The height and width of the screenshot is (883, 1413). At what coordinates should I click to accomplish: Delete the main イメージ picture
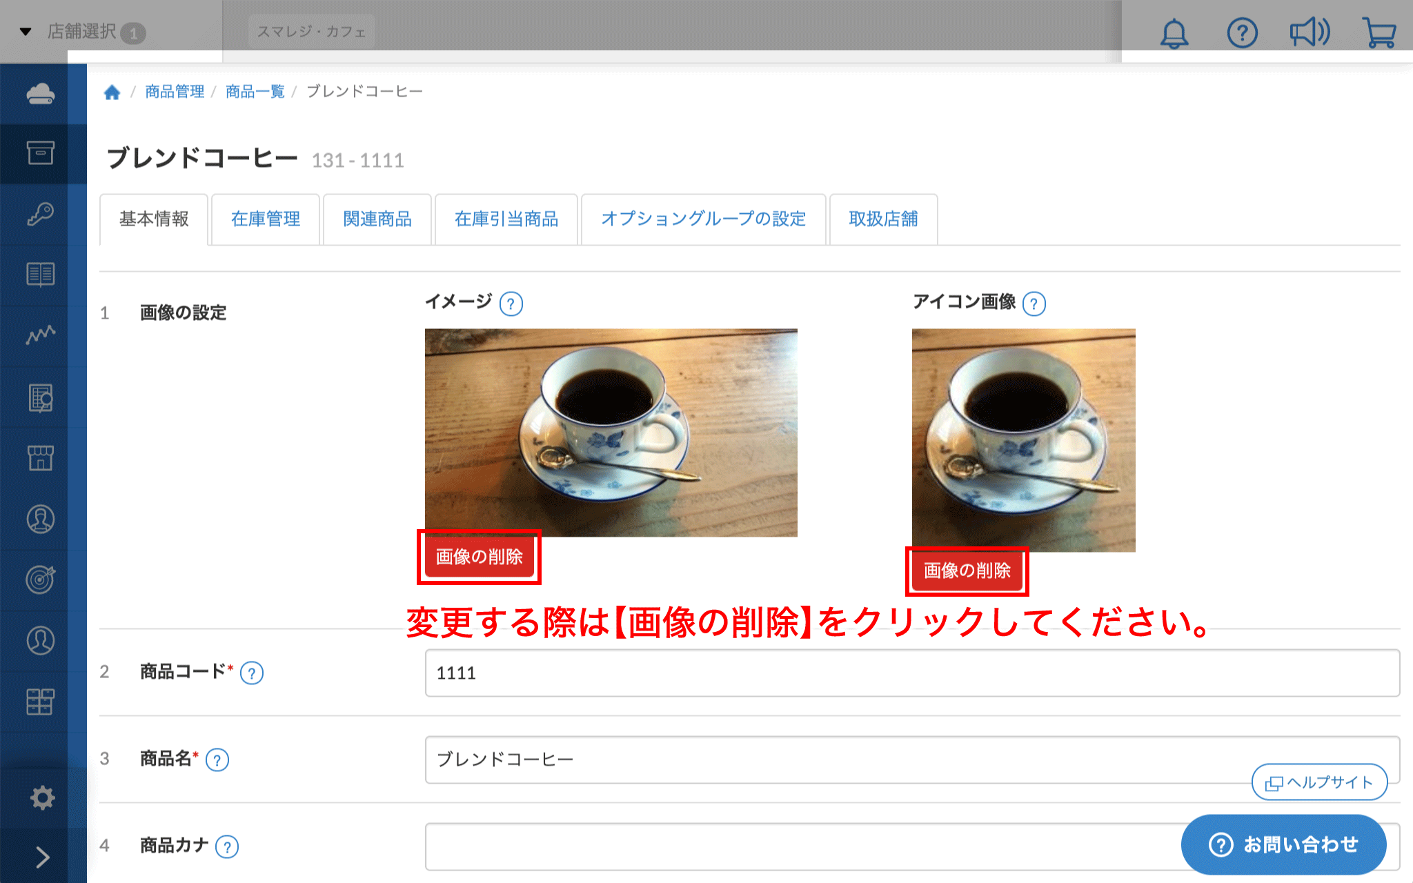click(479, 557)
